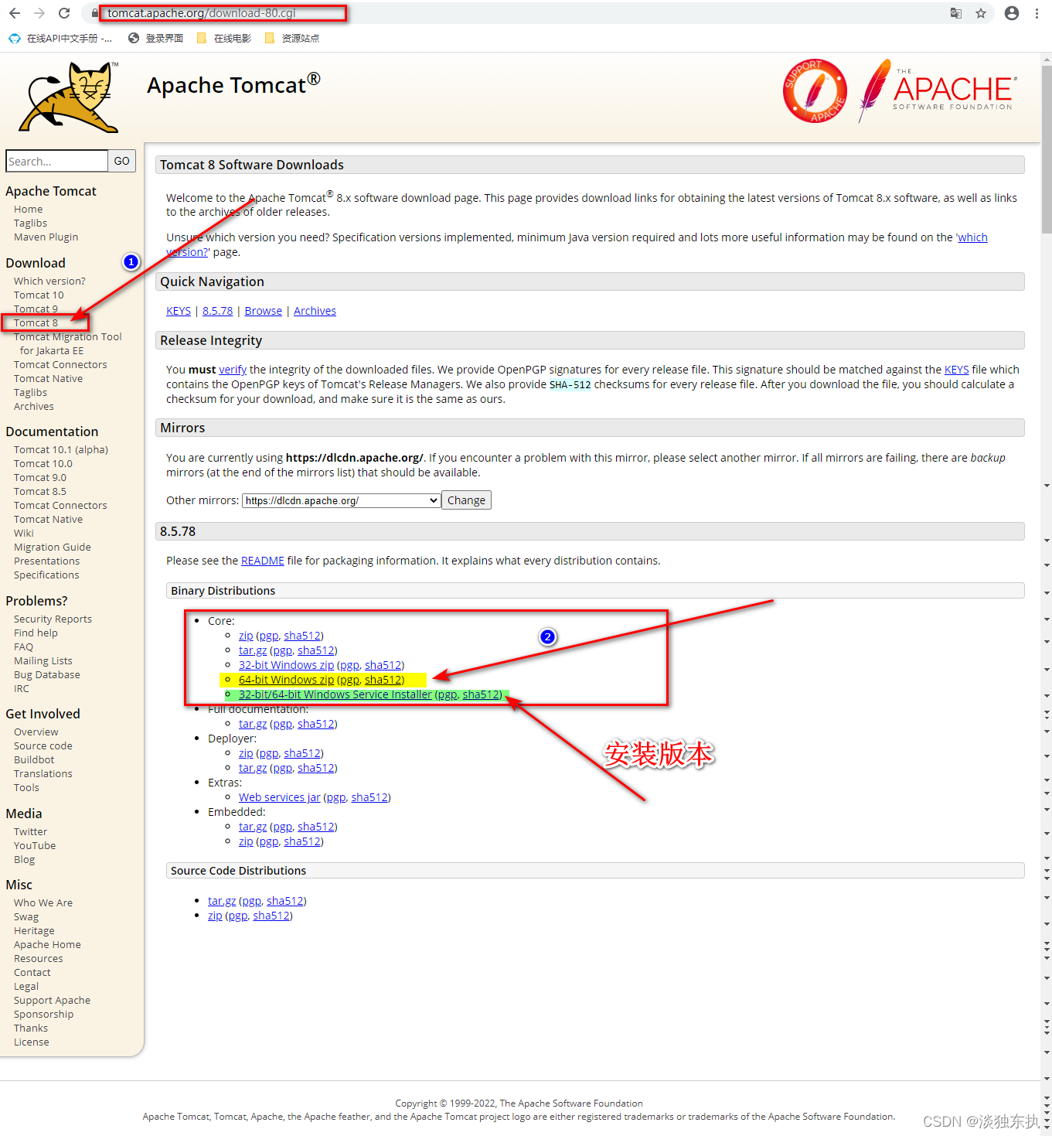Open sha512 for 64-bit Windows zip
The width and height of the screenshot is (1052, 1136).
383,680
